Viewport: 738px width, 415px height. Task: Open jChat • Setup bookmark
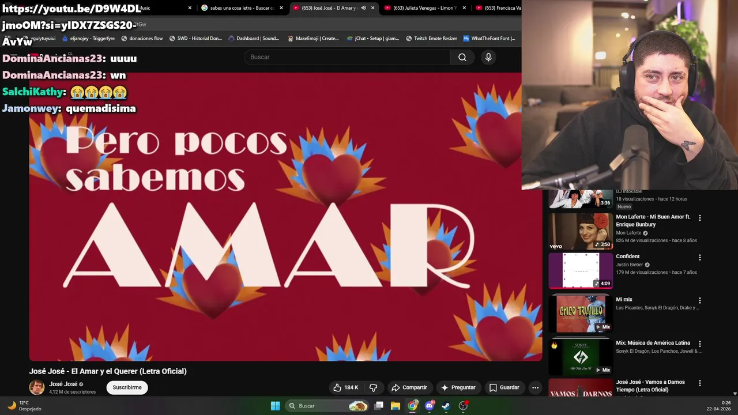pos(372,39)
